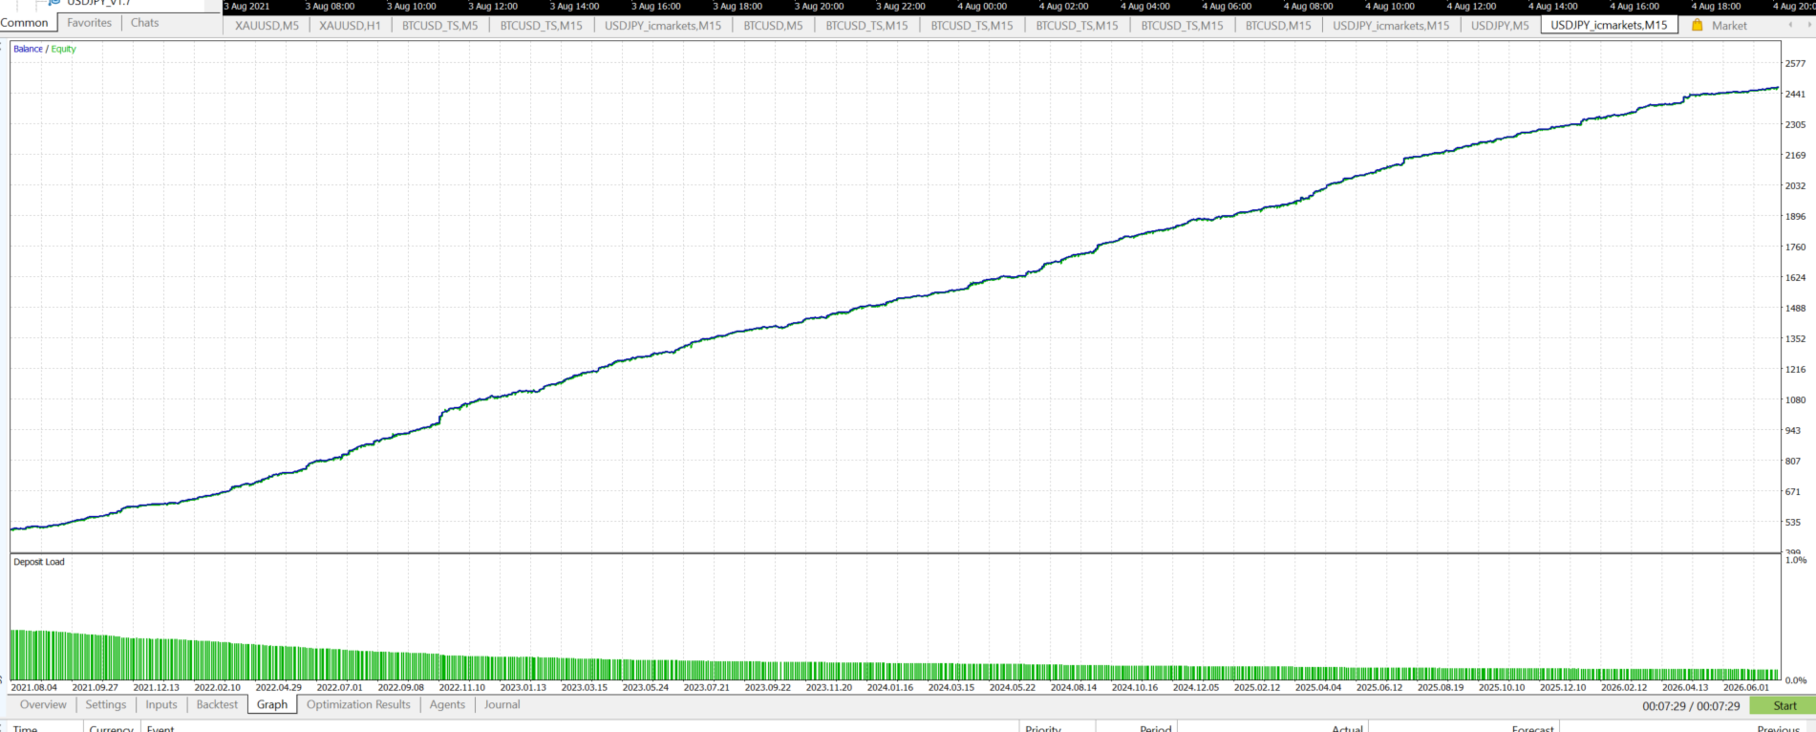Click the 2441 value on balance axis
This screenshot has width=1816, height=732.
pyautogui.click(x=1795, y=95)
